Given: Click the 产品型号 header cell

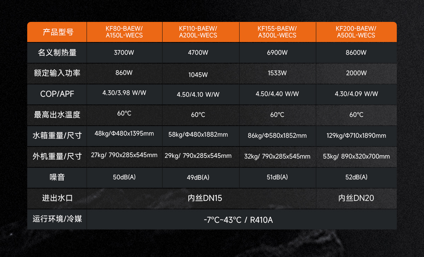Looking at the screenshot, I should point(57,32).
